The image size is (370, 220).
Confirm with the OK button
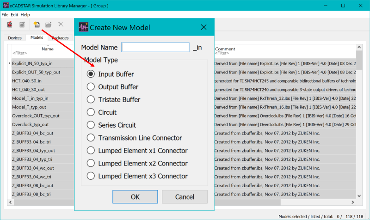[135, 196]
